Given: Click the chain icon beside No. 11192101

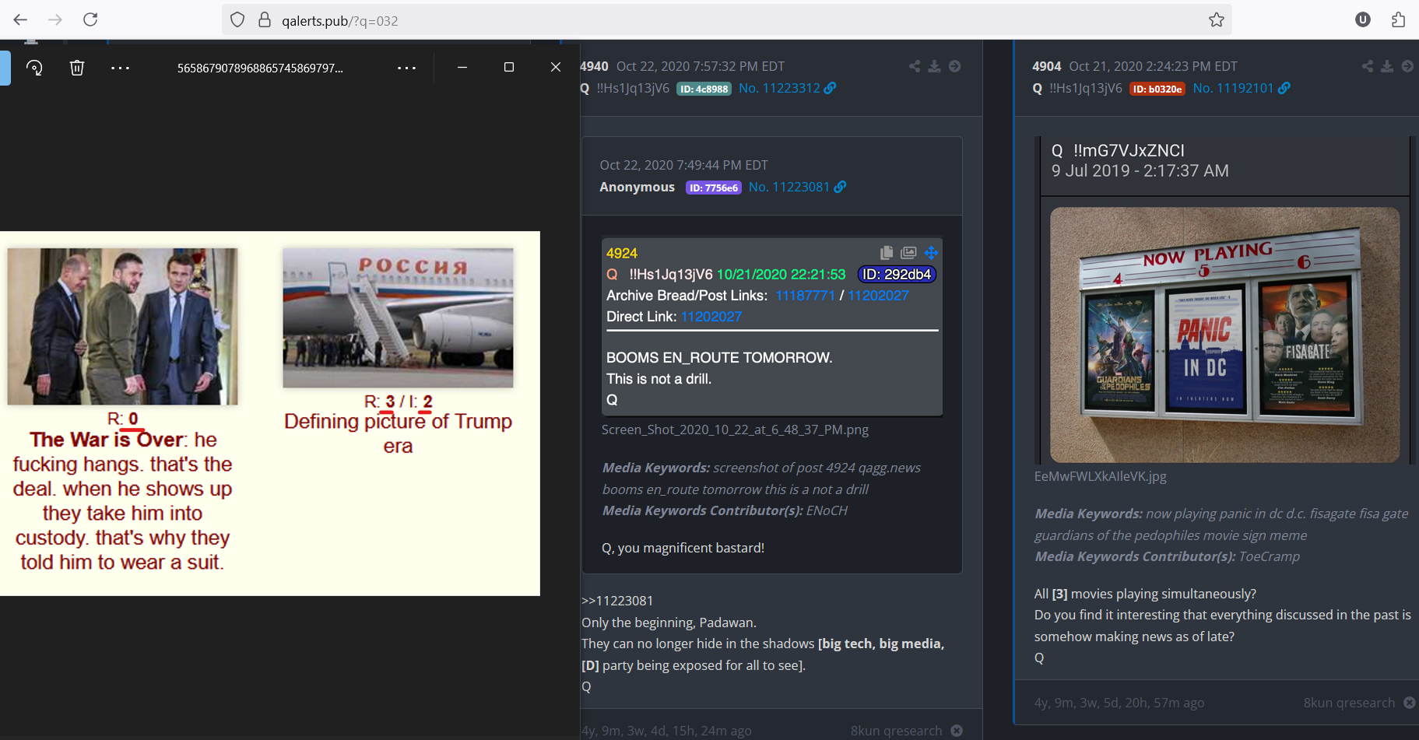Looking at the screenshot, I should [x=1284, y=88].
